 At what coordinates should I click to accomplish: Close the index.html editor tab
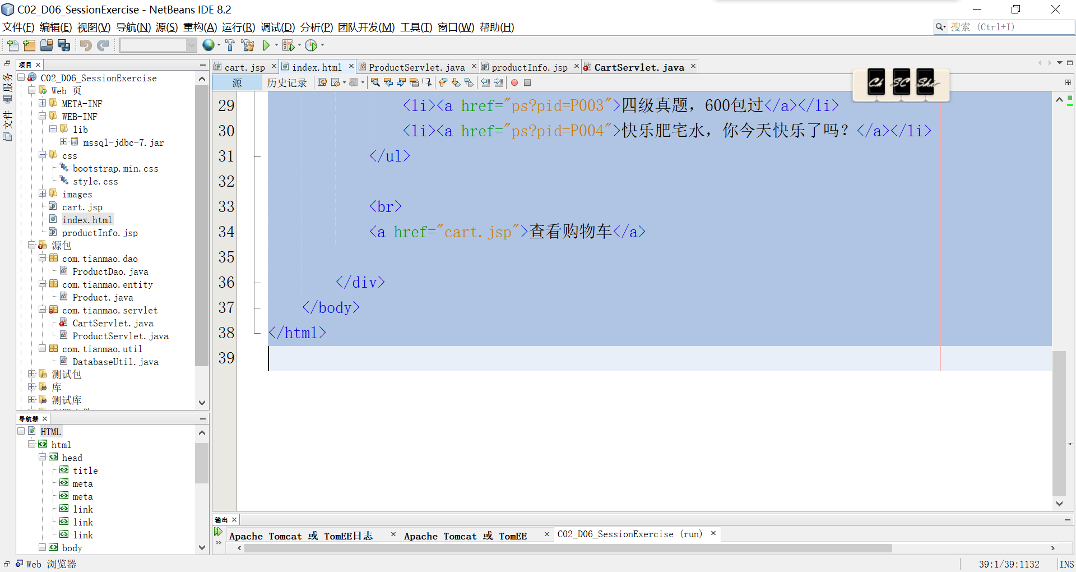coord(351,66)
